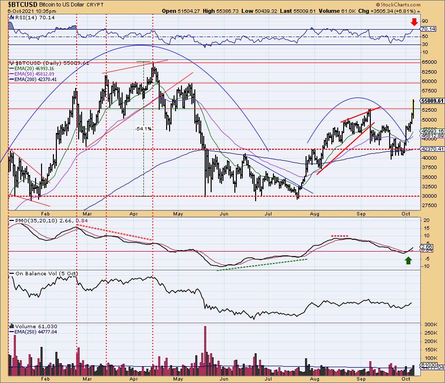Click the blue line marker before EMA(250)
The height and width of the screenshot is (383, 445).
[x=12, y=332]
